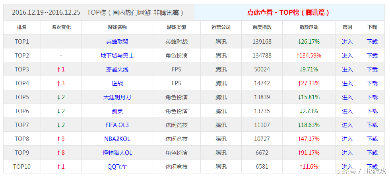The image size is (390, 177).
Task: Select the ↑47.17% index change
Action: [309, 139]
